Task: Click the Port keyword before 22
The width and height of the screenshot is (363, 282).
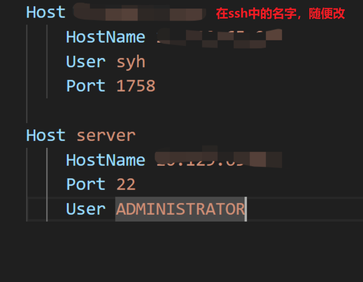Action: [86, 185]
